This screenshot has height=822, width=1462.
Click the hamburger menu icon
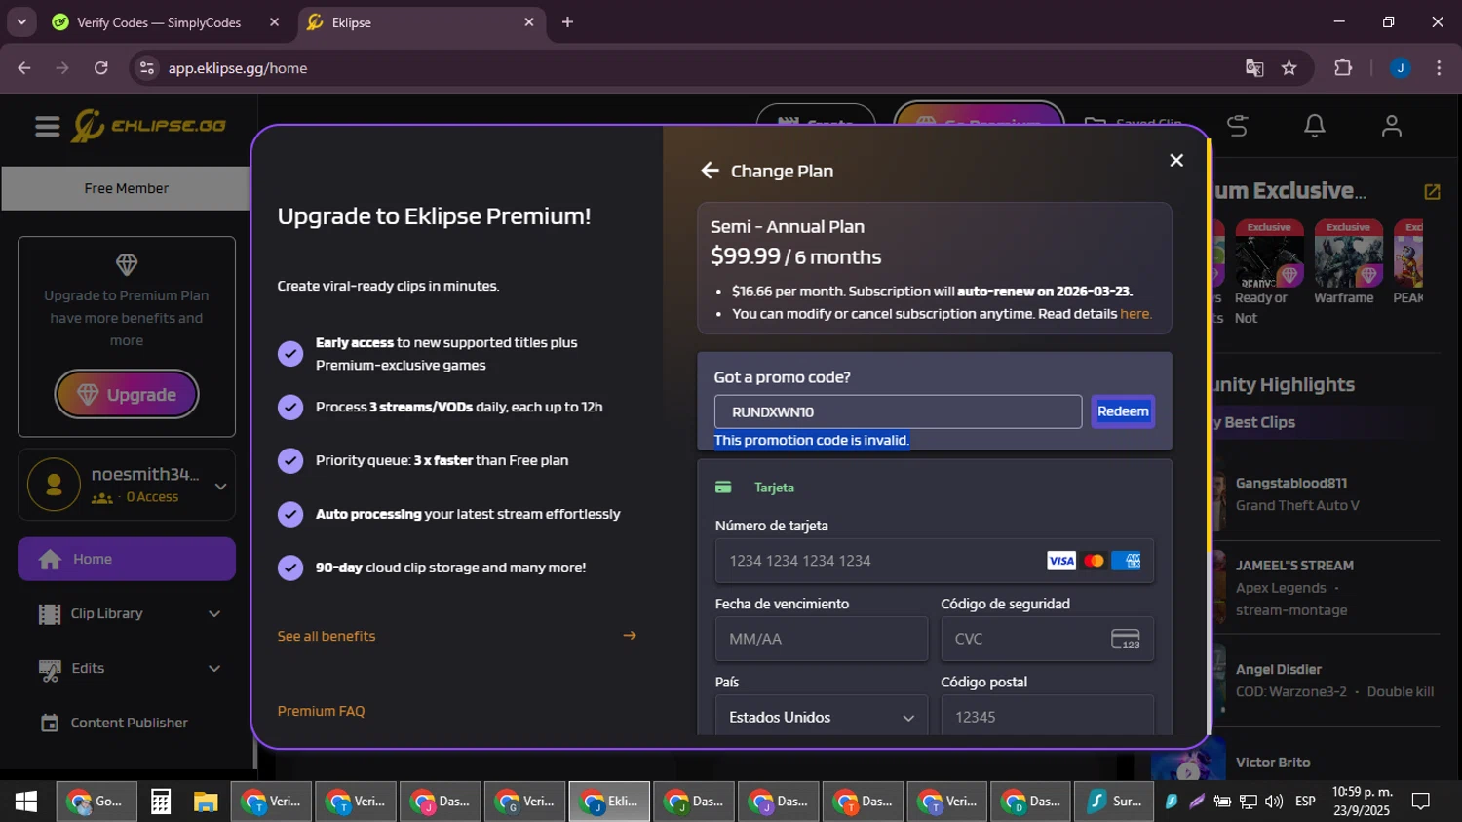[x=47, y=126]
